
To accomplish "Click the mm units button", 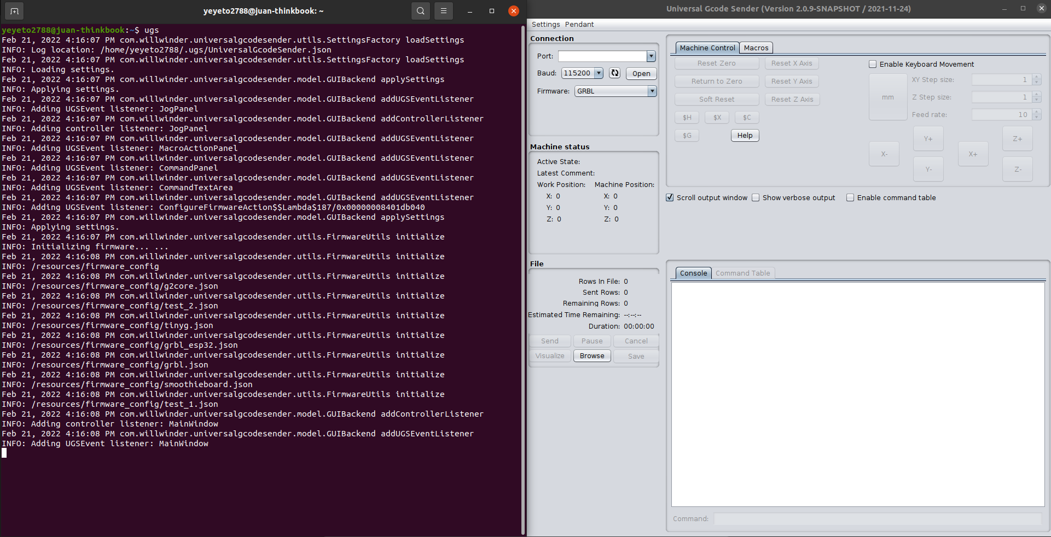I will click(x=887, y=97).
